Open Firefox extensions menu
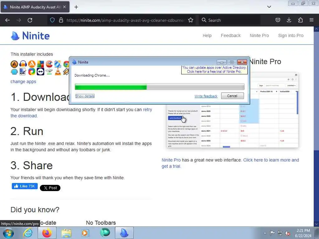The height and width of the screenshot is (239, 319). click(300, 20)
